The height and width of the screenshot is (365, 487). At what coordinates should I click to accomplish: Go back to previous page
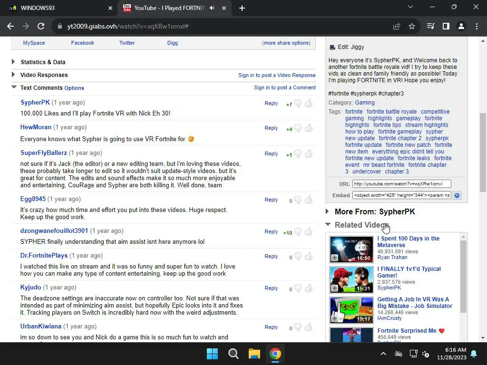(10, 26)
